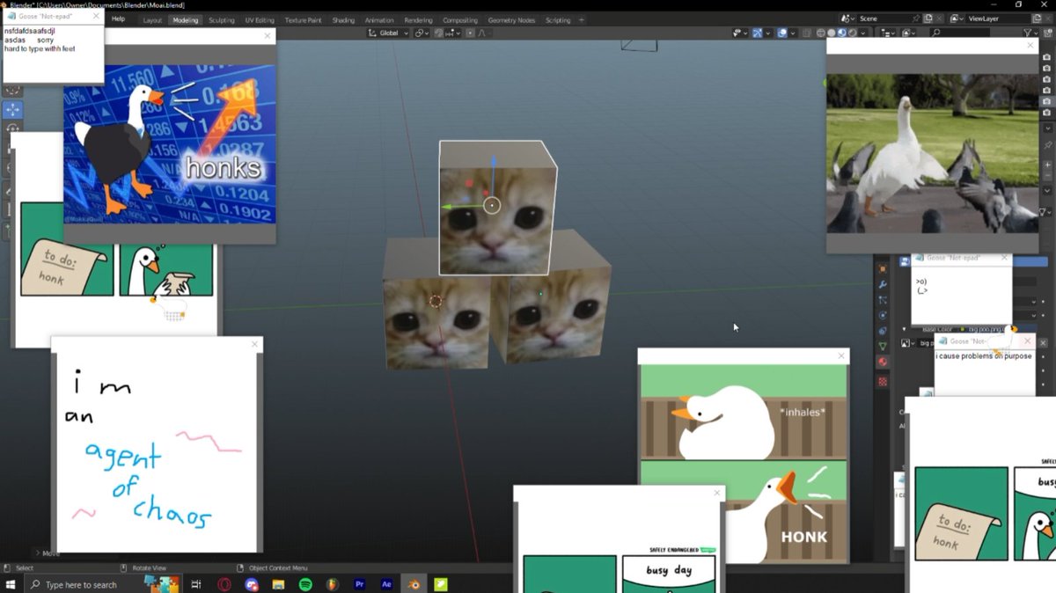The width and height of the screenshot is (1056, 593).
Task: Toggle proportional editing in viewport header
Action: click(x=470, y=33)
